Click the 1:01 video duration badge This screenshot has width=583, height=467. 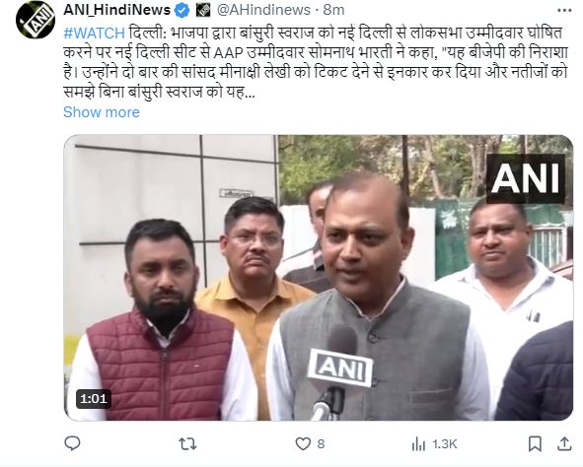94,399
